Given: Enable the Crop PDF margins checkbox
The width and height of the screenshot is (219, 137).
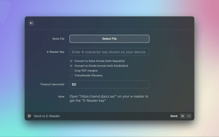Looking at the screenshot, I should click(71, 71).
